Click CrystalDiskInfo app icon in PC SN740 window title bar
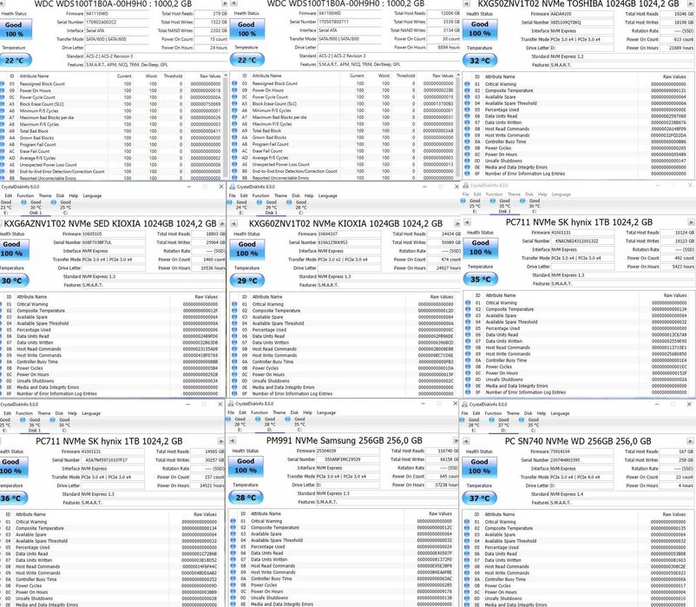Image resolution: width=696 pixels, height=607 pixels. tap(465, 405)
